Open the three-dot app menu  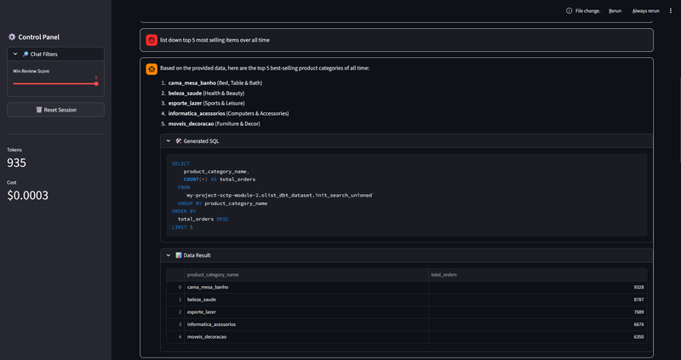tap(670, 11)
